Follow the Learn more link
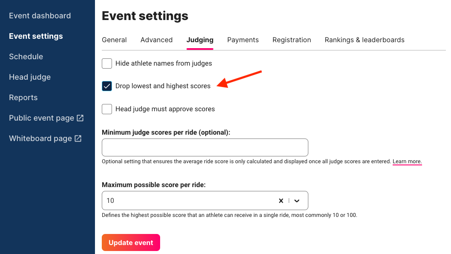This screenshot has width=451, height=254. [407, 161]
